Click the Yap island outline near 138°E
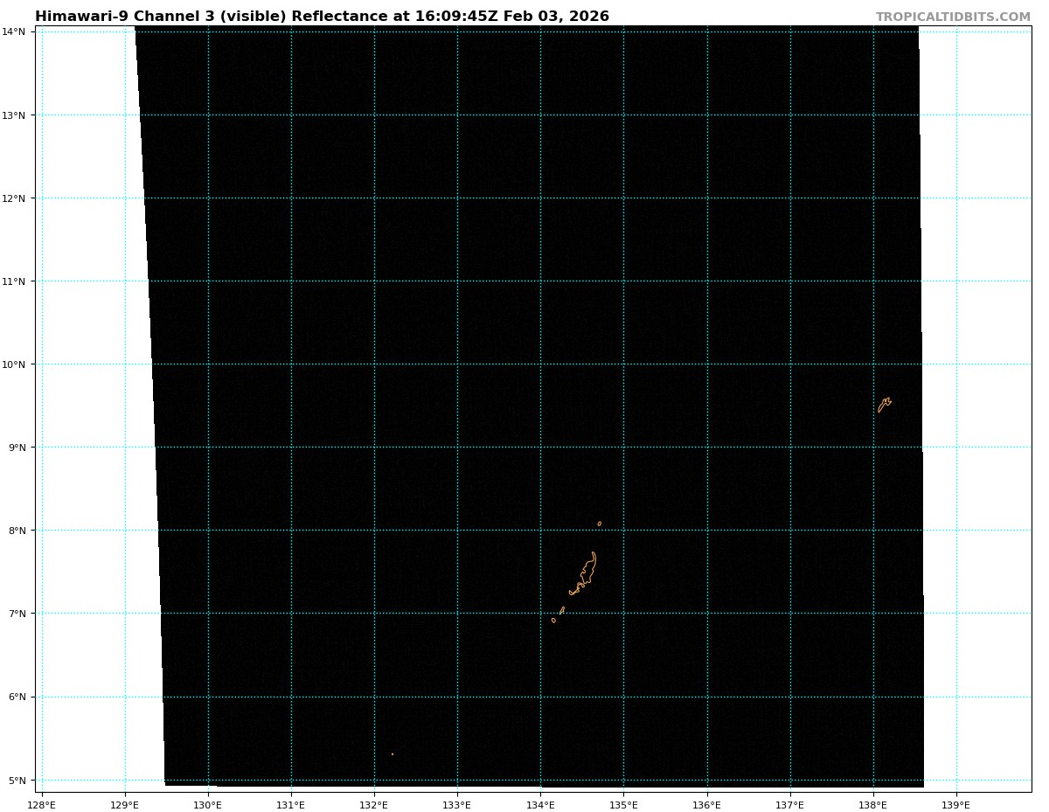 pos(885,404)
